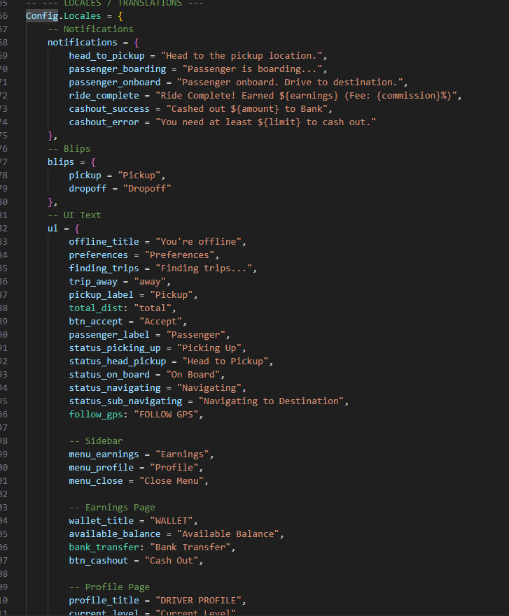Image resolution: width=509 pixels, height=616 pixels.
Task: Click the "Accept" string value
Action: click(x=160, y=322)
